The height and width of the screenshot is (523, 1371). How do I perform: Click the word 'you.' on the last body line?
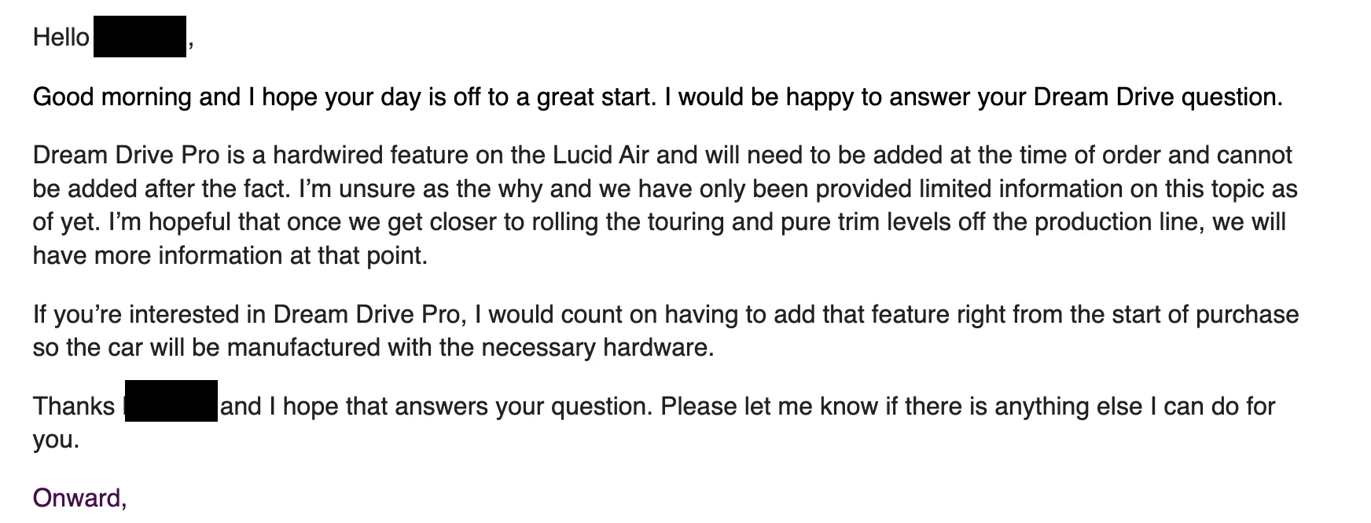point(57,441)
